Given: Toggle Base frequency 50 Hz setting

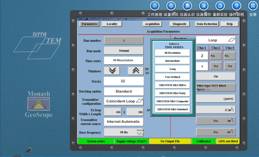Looking at the screenshot, I should click(x=124, y=132).
